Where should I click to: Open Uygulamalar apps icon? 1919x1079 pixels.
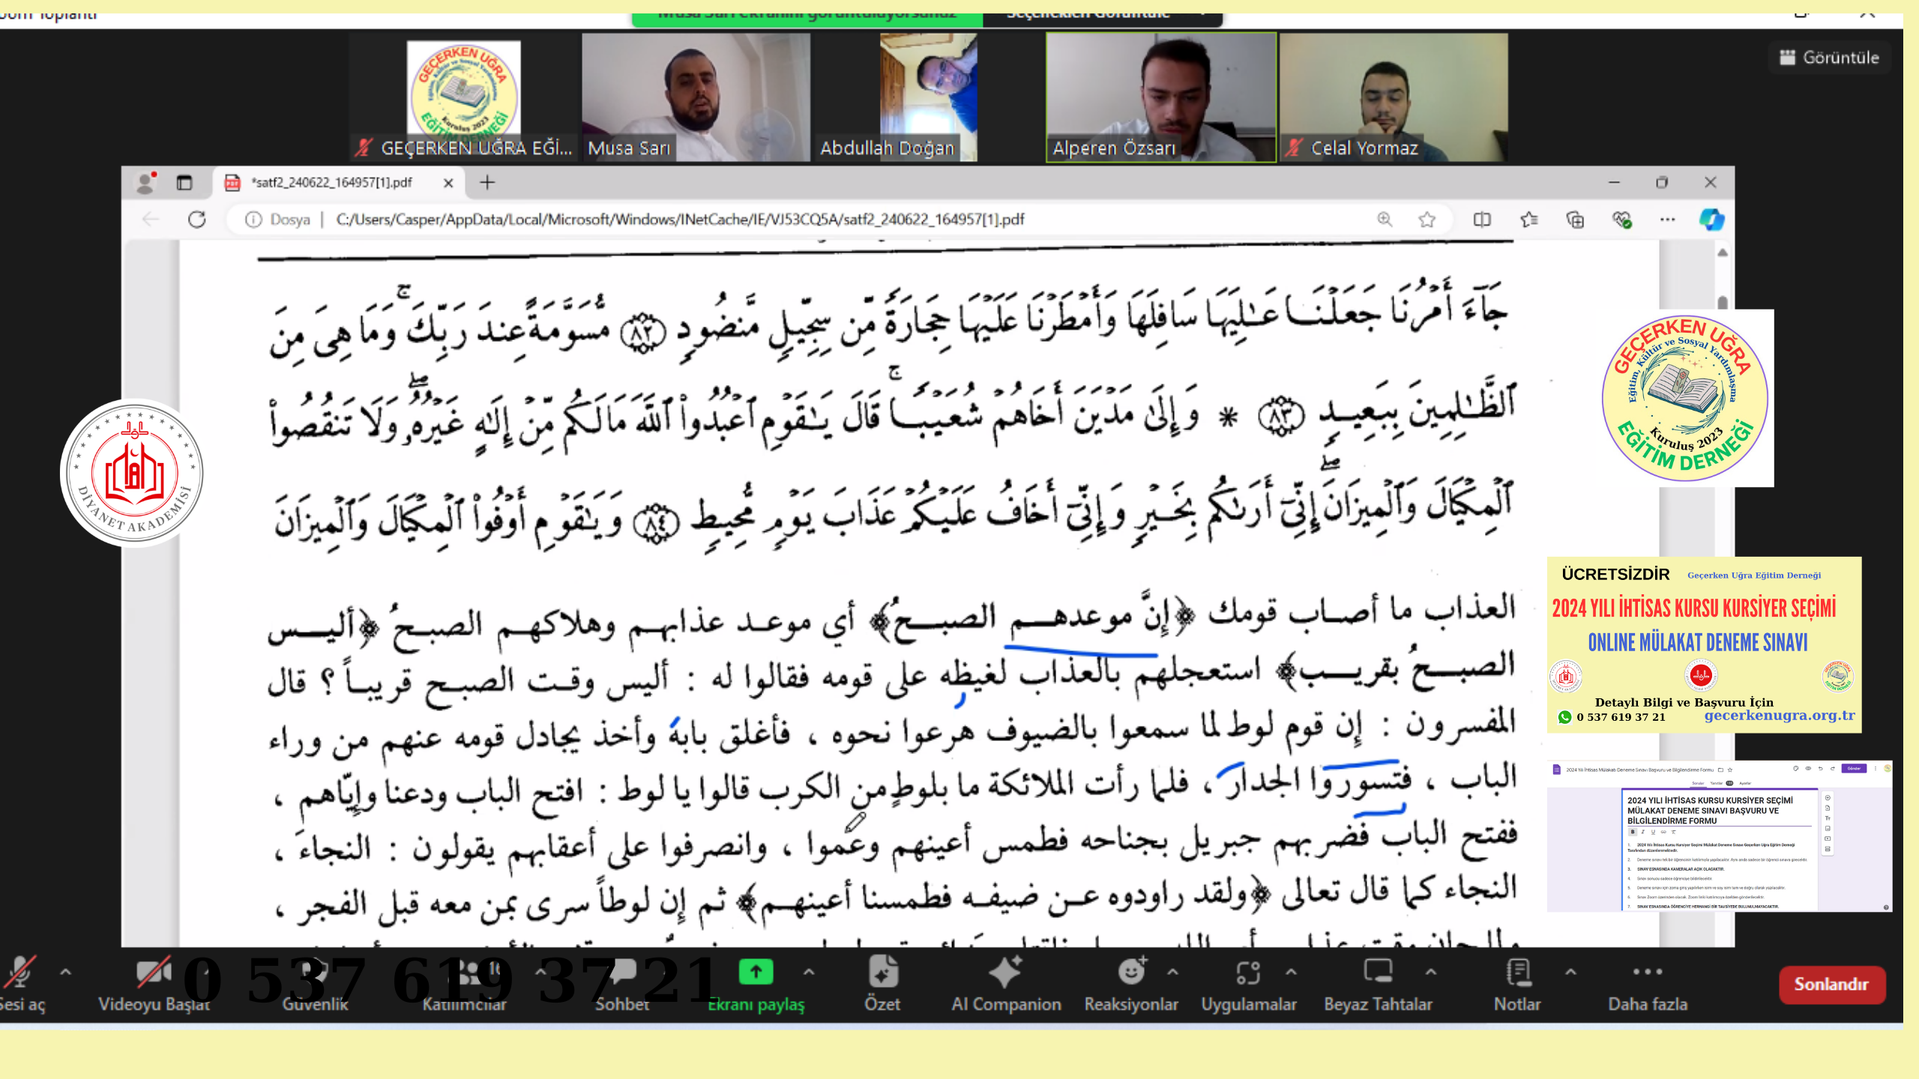[1248, 973]
